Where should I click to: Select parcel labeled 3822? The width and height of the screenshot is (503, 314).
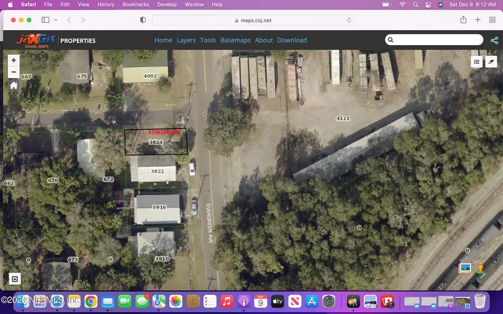(x=157, y=171)
